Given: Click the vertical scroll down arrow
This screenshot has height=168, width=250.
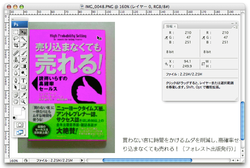Looking at the screenshot, I should click(x=242, y=156).
